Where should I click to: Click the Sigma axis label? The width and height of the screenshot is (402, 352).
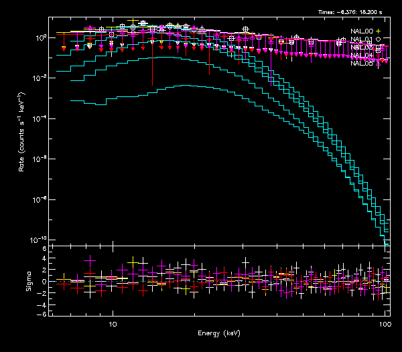pyautogui.click(x=29, y=281)
